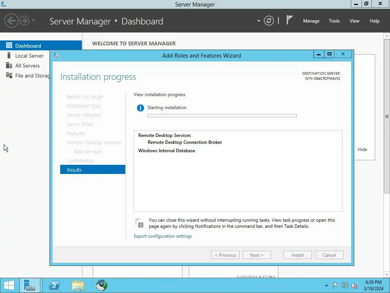Select Role Services step in wizard sidebar
This screenshot has width=390, height=293.
(88, 152)
